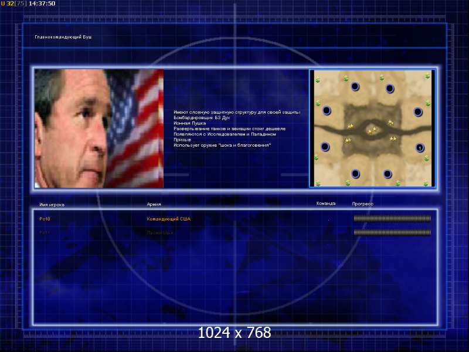Click the supply dollar icon in map's bottom-right corner
469x352 pixels.
426,183
